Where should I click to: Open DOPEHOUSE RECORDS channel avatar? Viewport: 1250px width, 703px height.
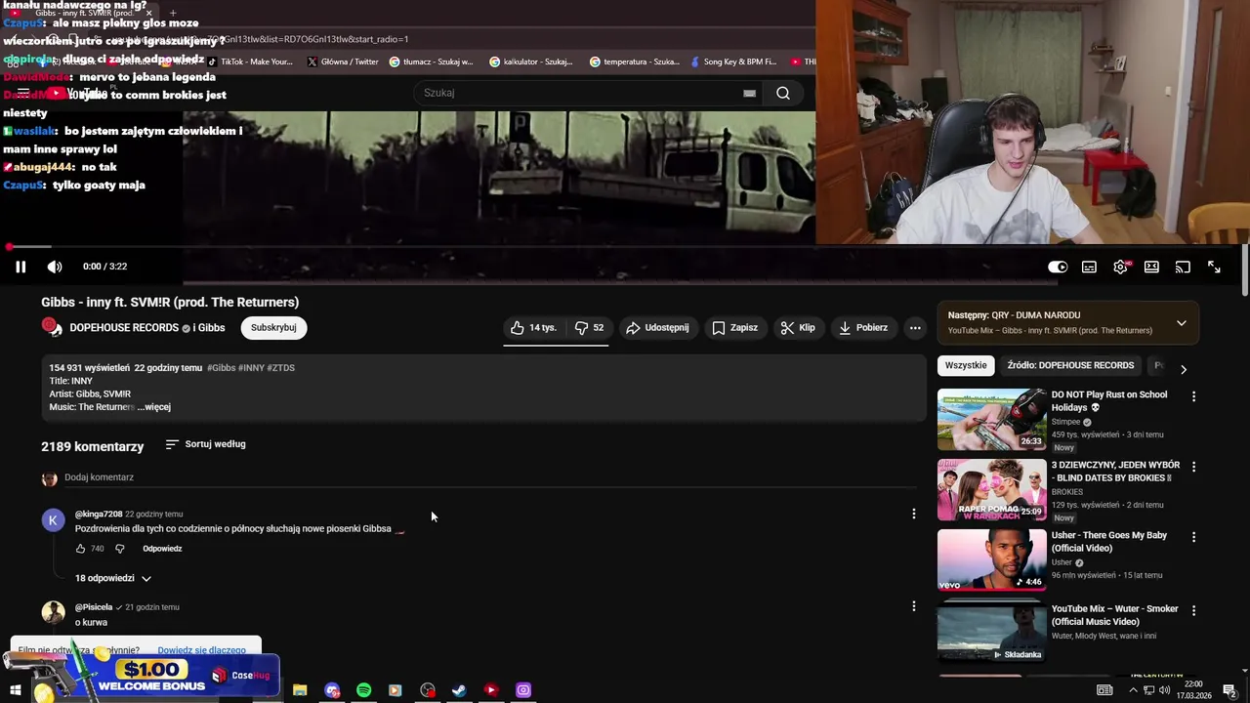tap(52, 327)
